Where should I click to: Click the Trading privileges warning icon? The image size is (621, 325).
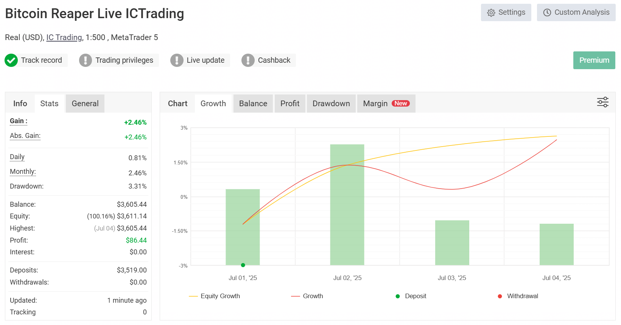[86, 60]
